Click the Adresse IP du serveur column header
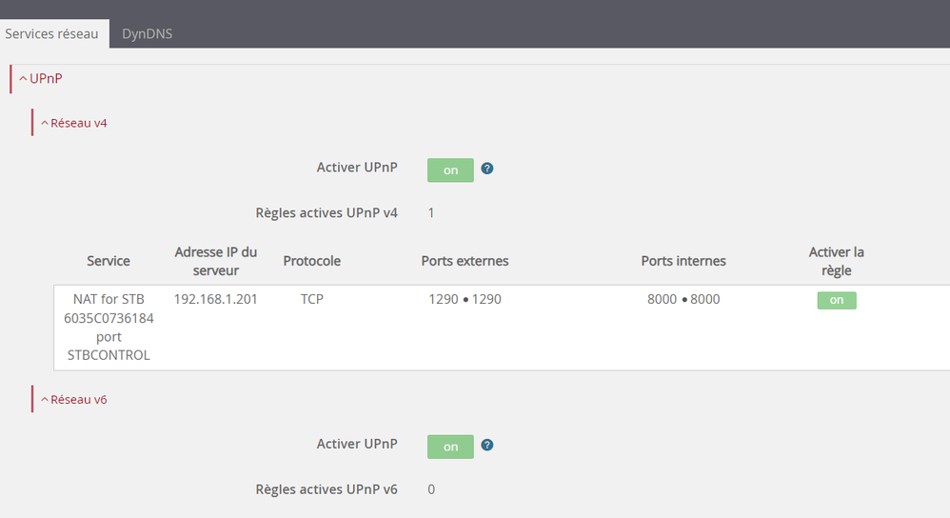The image size is (950, 518). click(216, 261)
